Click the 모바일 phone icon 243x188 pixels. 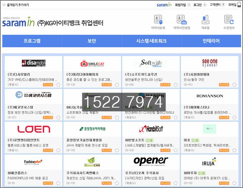239,5
